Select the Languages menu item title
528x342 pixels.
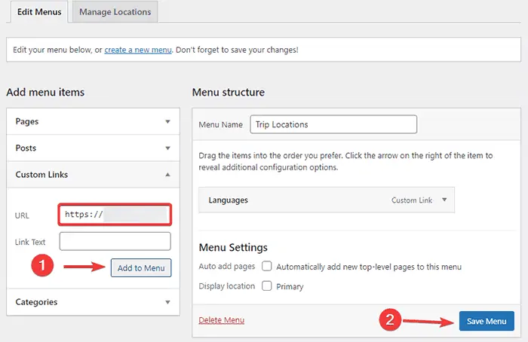pyautogui.click(x=229, y=200)
